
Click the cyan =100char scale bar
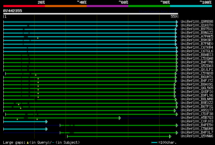pos(155,143)
